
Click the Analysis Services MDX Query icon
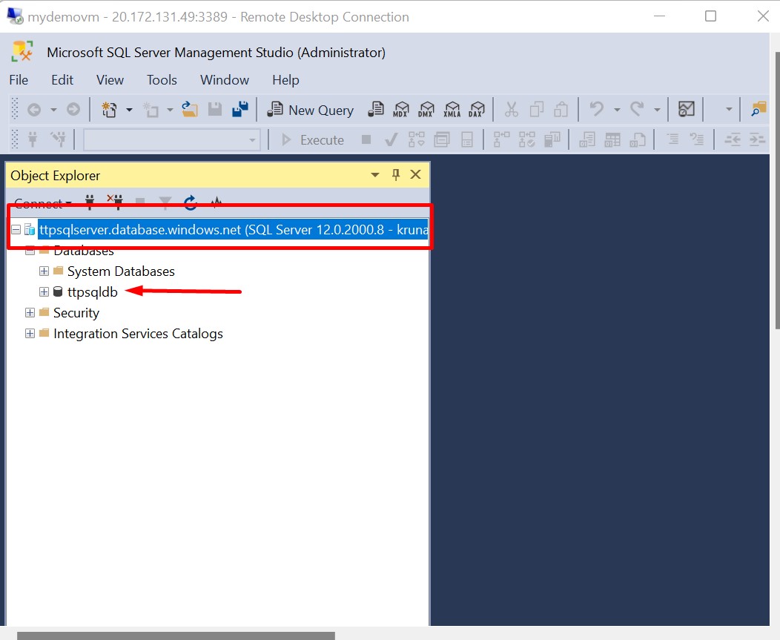point(401,110)
